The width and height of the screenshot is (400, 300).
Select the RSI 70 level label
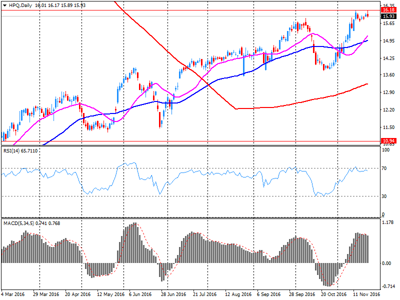pyautogui.click(x=384, y=168)
